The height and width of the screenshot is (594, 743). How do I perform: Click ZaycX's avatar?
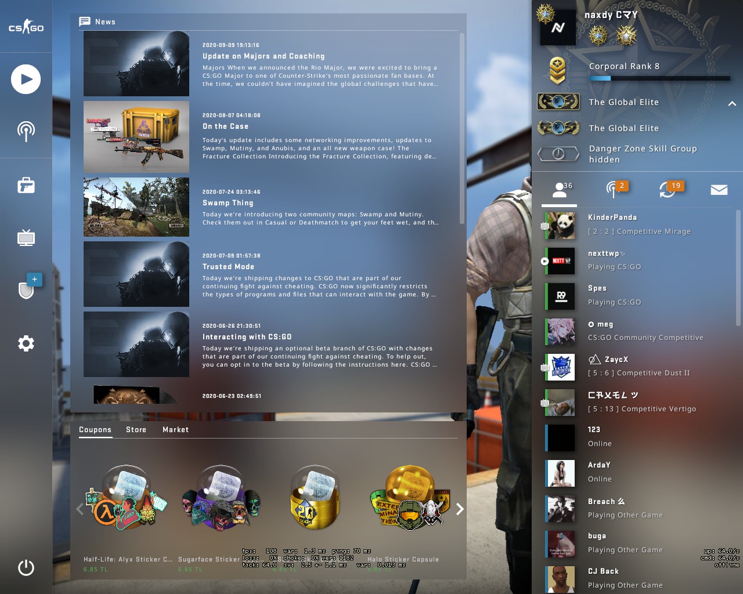pyautogui.click(x=561, y=367)
